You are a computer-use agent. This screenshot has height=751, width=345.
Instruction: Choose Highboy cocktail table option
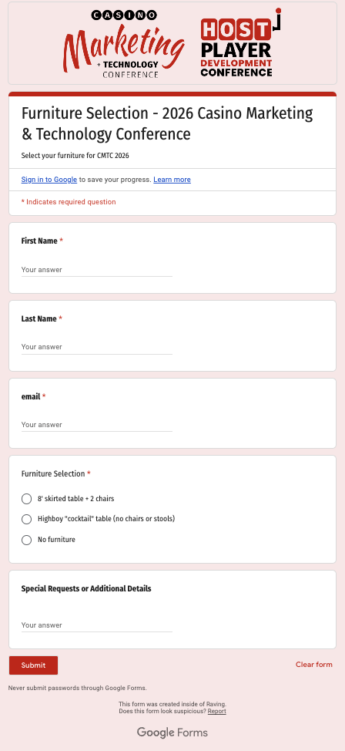(x=27, y=519)
